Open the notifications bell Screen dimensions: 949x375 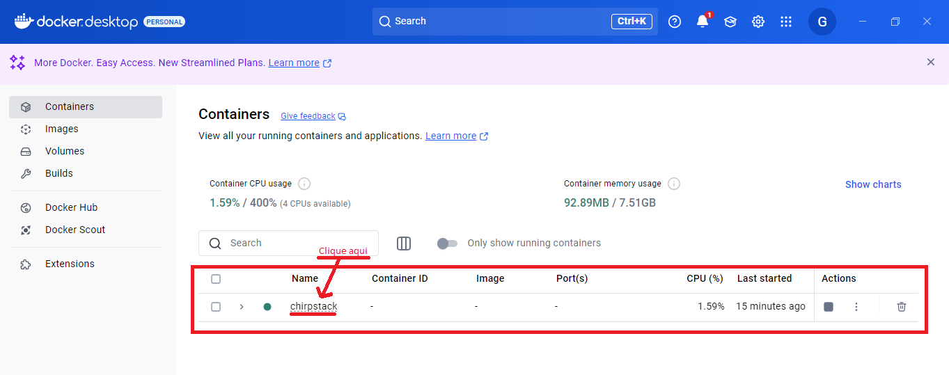703,21
